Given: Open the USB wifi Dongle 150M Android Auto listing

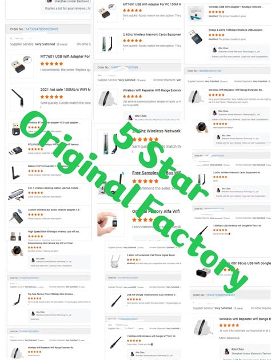Looking at the screenshot, I should point(151,295).
